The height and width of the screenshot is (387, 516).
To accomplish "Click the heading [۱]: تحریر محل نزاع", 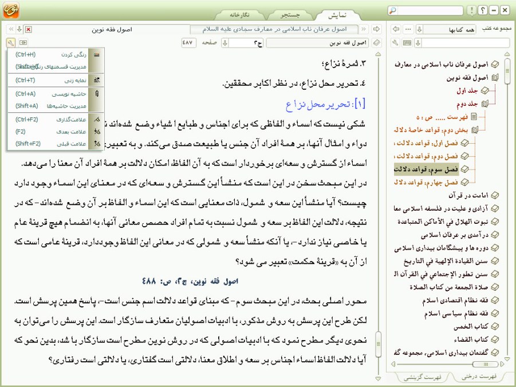I will [x=325, y=104].
